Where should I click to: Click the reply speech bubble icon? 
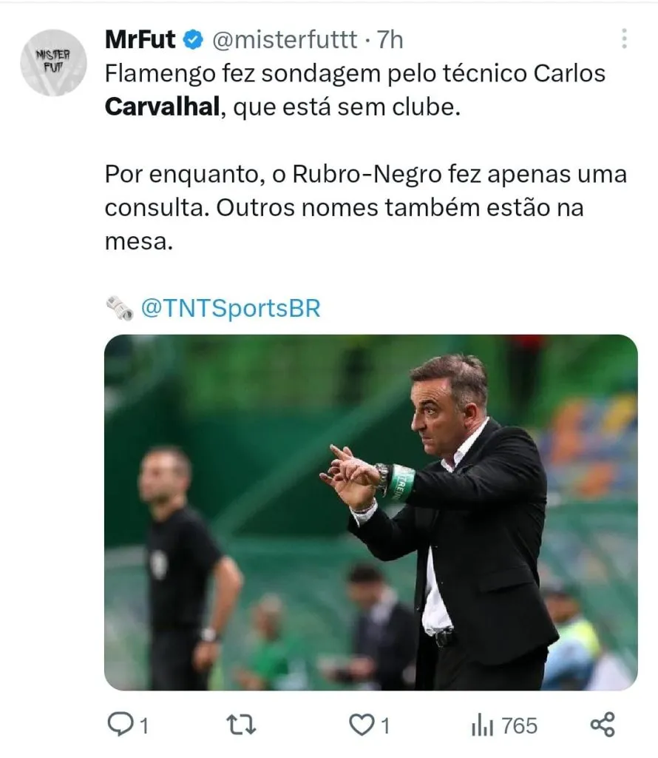(x=119, y=724)
